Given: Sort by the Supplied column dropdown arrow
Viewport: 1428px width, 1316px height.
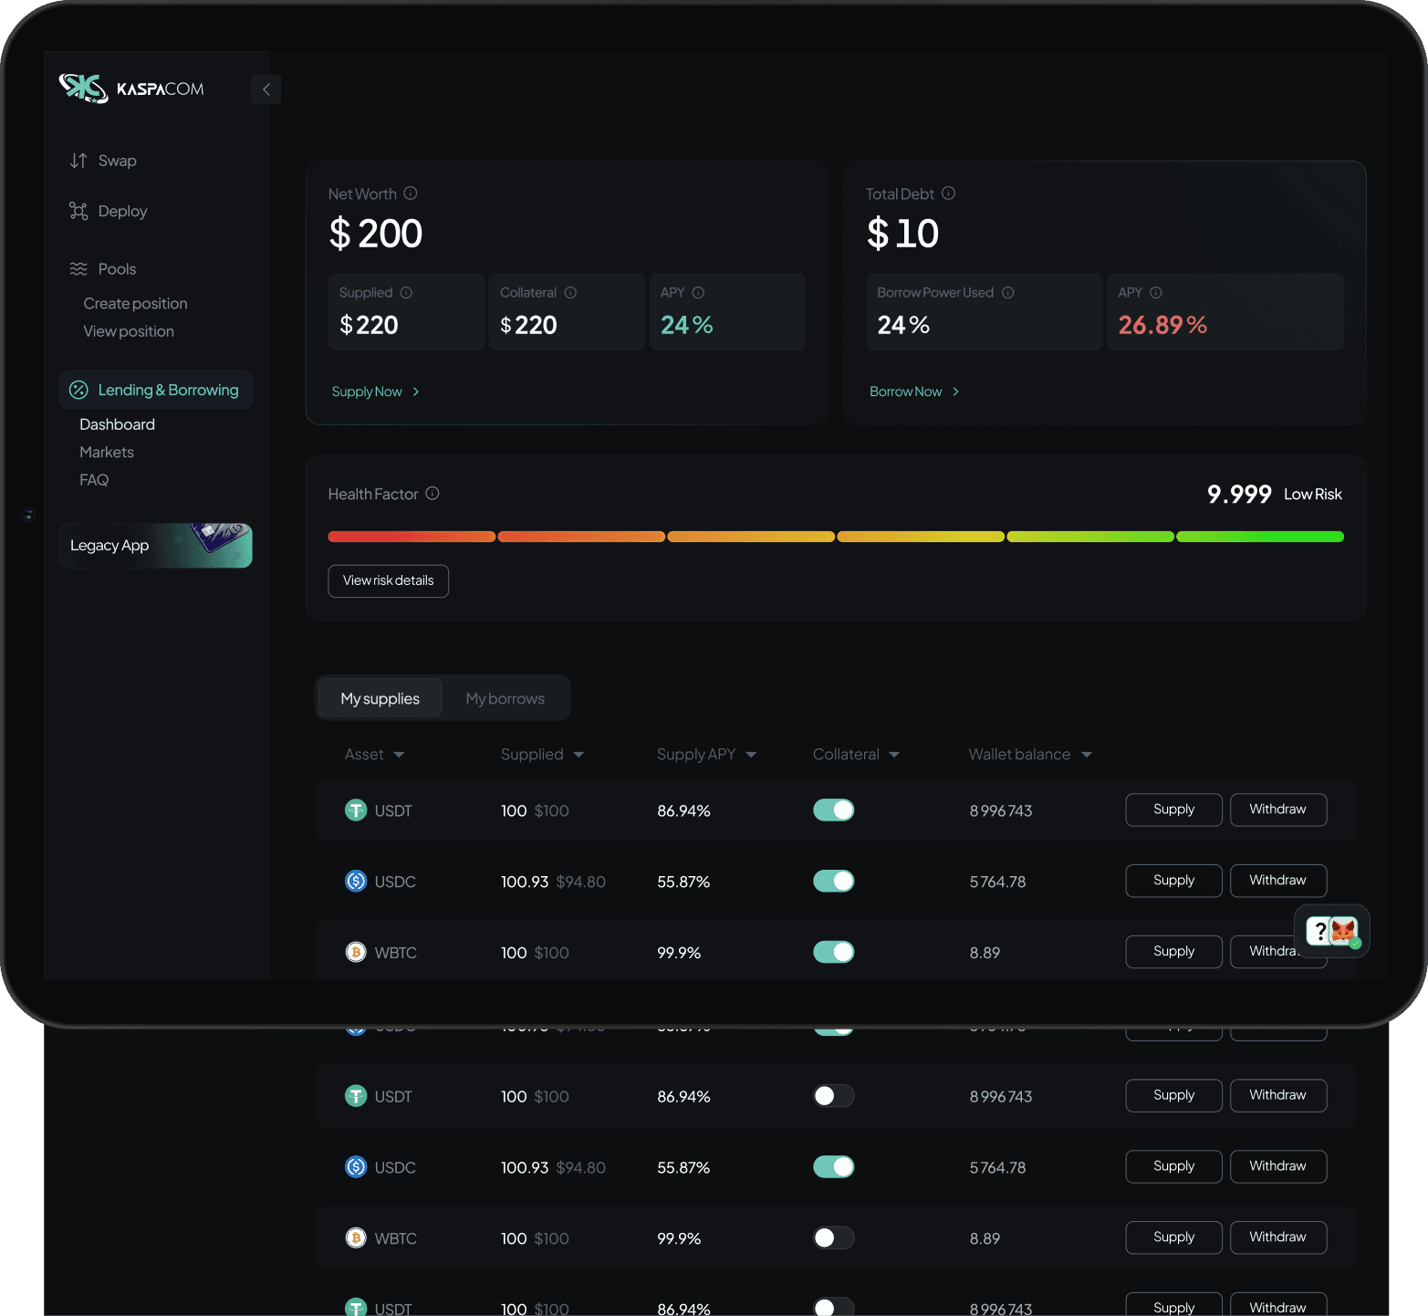Looking at the screenshot, I should [x=578, y=755].
